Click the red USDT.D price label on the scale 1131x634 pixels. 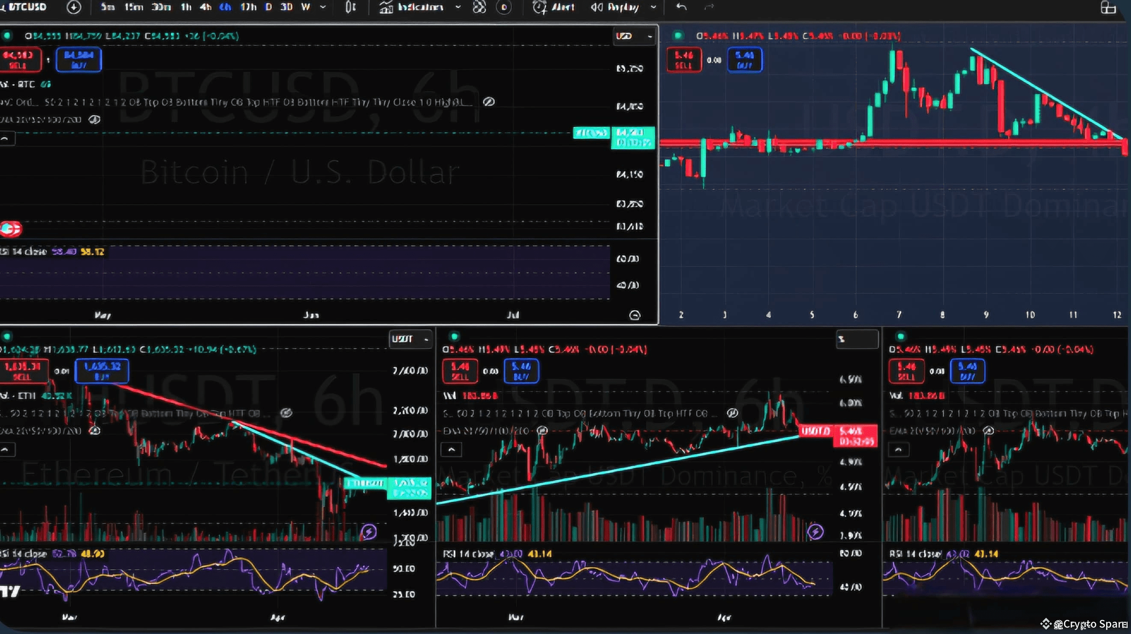click(855, 436)
